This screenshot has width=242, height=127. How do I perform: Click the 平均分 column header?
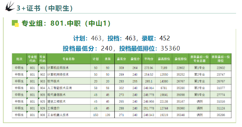[x=149, y=59]
